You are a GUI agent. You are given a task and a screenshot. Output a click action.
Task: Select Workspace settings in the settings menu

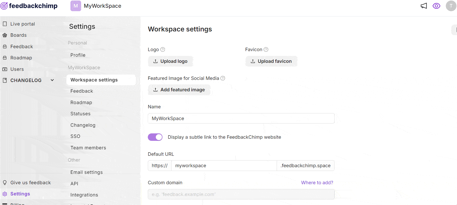[101, 80]
